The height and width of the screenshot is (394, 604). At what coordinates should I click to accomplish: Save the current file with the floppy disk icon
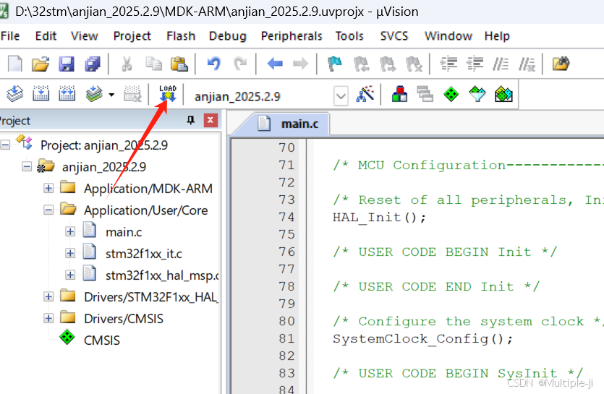(67, 64)
